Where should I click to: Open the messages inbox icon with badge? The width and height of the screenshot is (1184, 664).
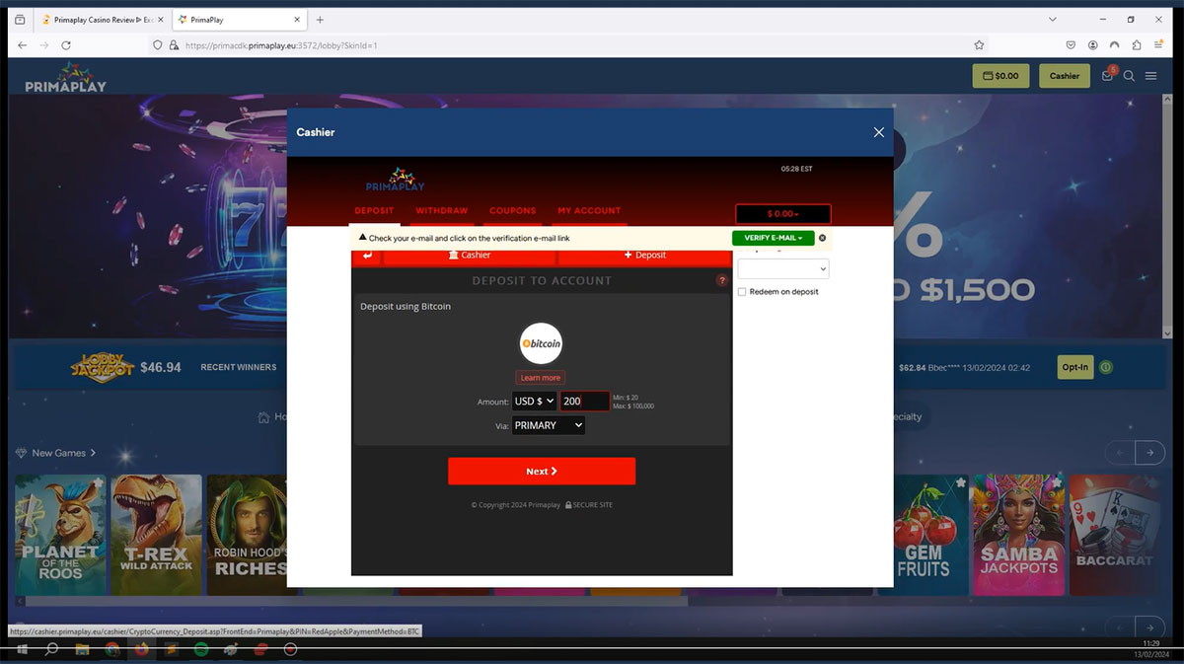[1107, 76]
